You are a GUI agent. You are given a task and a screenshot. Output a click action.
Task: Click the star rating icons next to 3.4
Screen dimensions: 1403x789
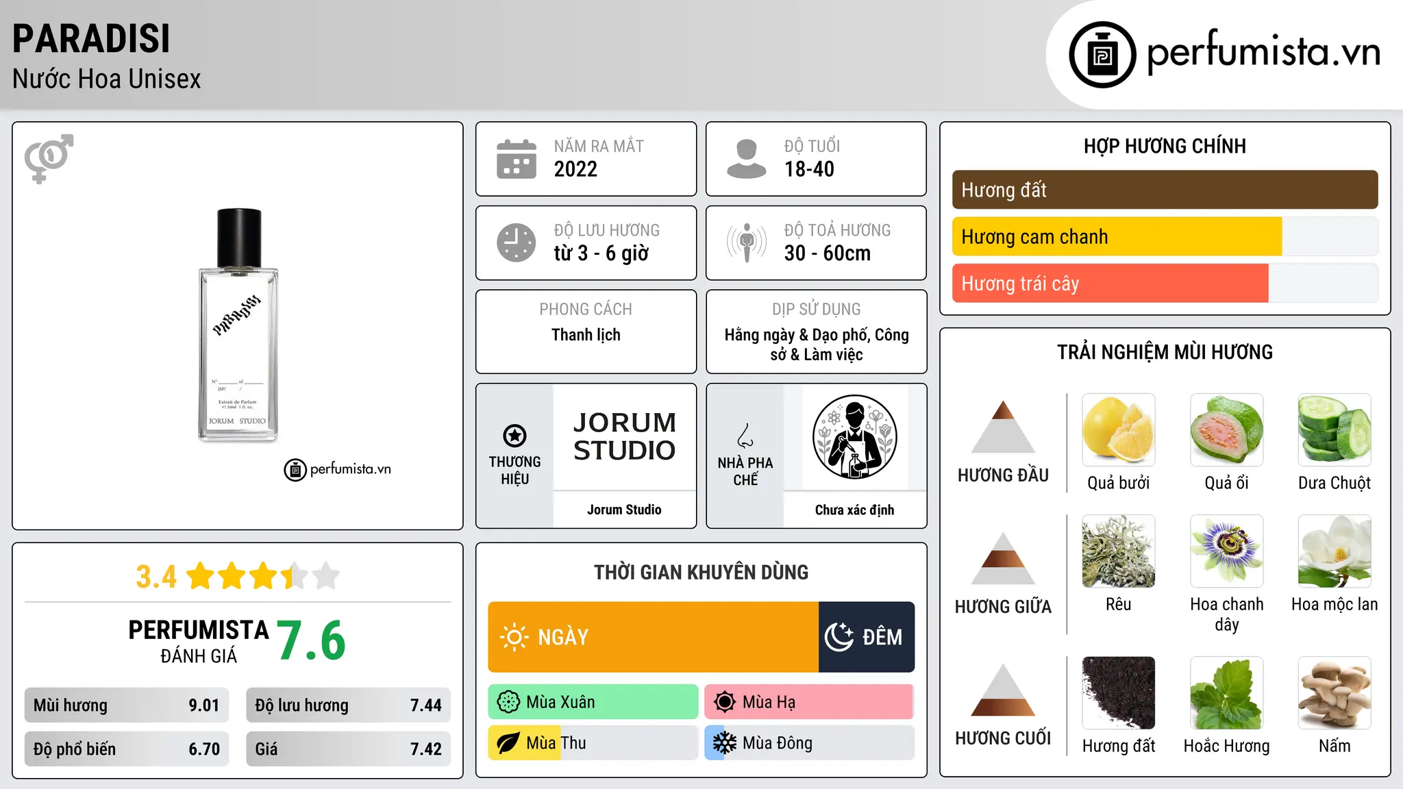(263, 576)
